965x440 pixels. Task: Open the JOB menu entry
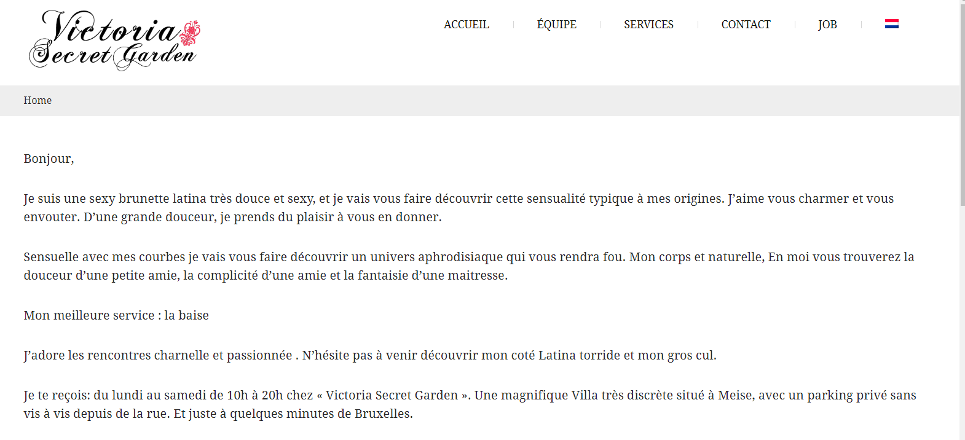827,25
